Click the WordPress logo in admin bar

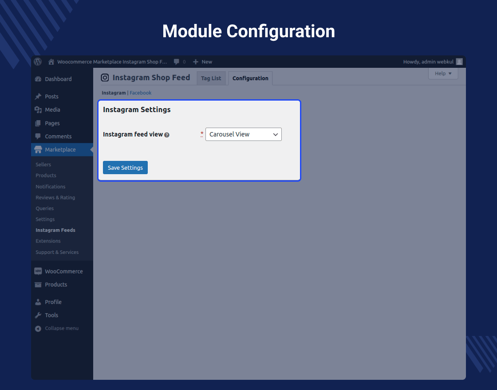(x=38, y=62)
